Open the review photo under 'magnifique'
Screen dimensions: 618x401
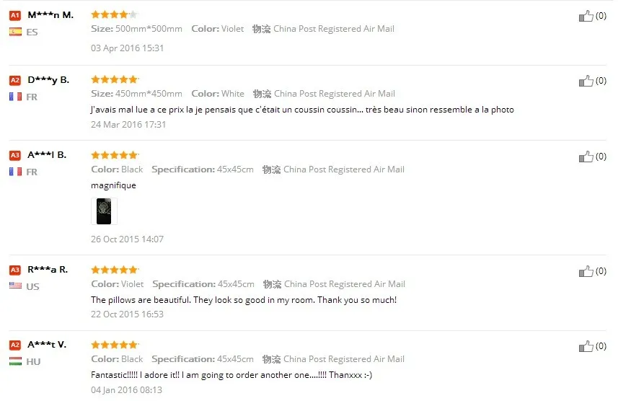tap(104, 211)
